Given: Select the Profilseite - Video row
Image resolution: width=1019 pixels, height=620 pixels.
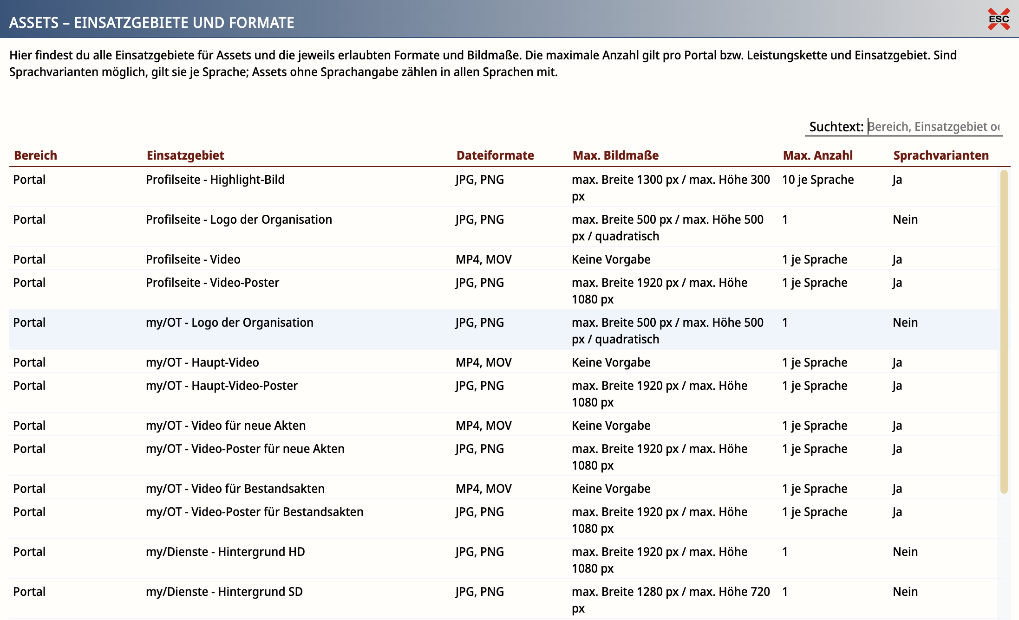Looking at the screenshot, I should coord(503,259).
